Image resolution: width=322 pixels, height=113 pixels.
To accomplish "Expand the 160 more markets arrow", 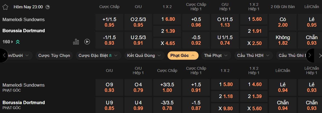I will click(12, 42).
